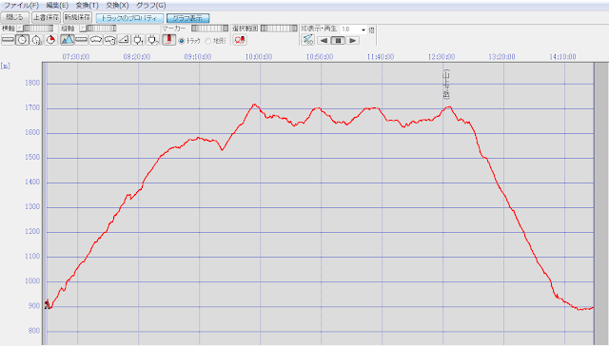Screen dimensions: 609x346
Task: Click the 上書保存 button
Action: pyautogui.click(x=46, y=18)
